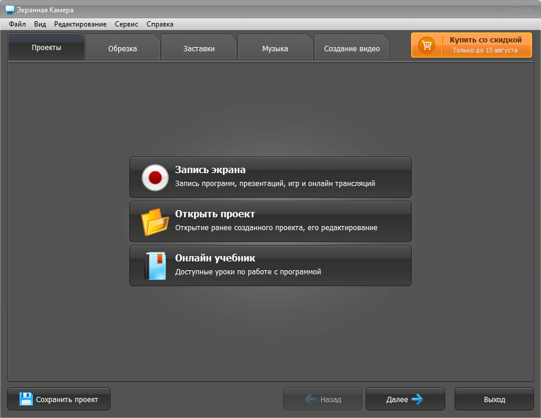Viewport: 541px width, 418px height.
Task: Go to the Музыка tab
Action: [275, 48]
